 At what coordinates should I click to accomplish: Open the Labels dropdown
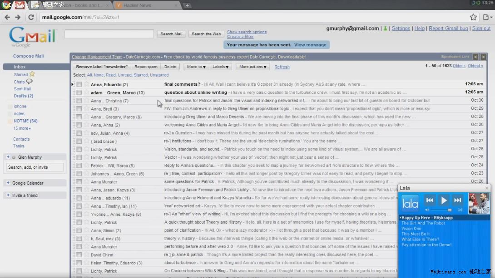[220, 67]
